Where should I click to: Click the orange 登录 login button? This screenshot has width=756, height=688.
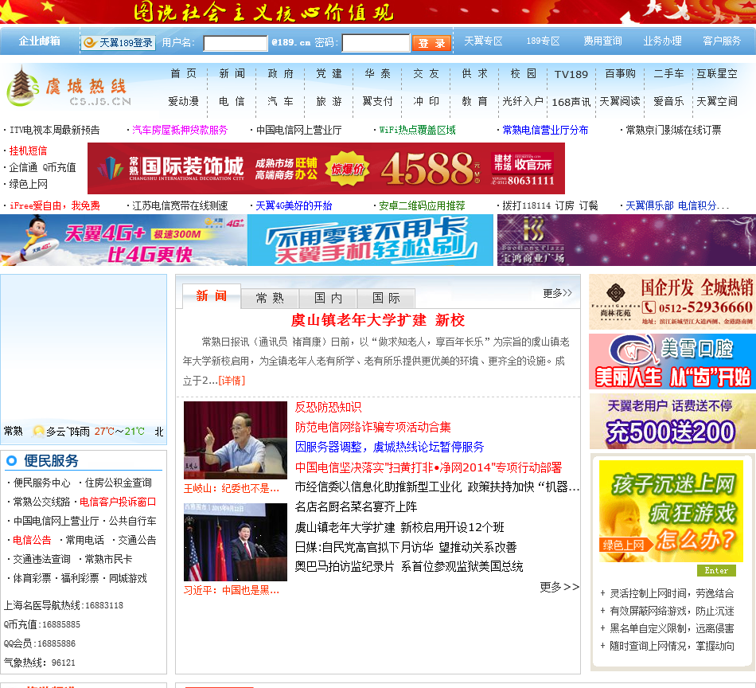pyautogui.click(x=431, y=43)
